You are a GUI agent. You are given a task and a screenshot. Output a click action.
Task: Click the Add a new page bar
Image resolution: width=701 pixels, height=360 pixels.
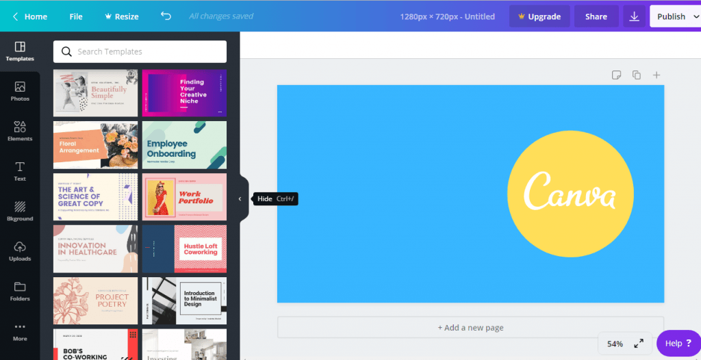point(470,328)
